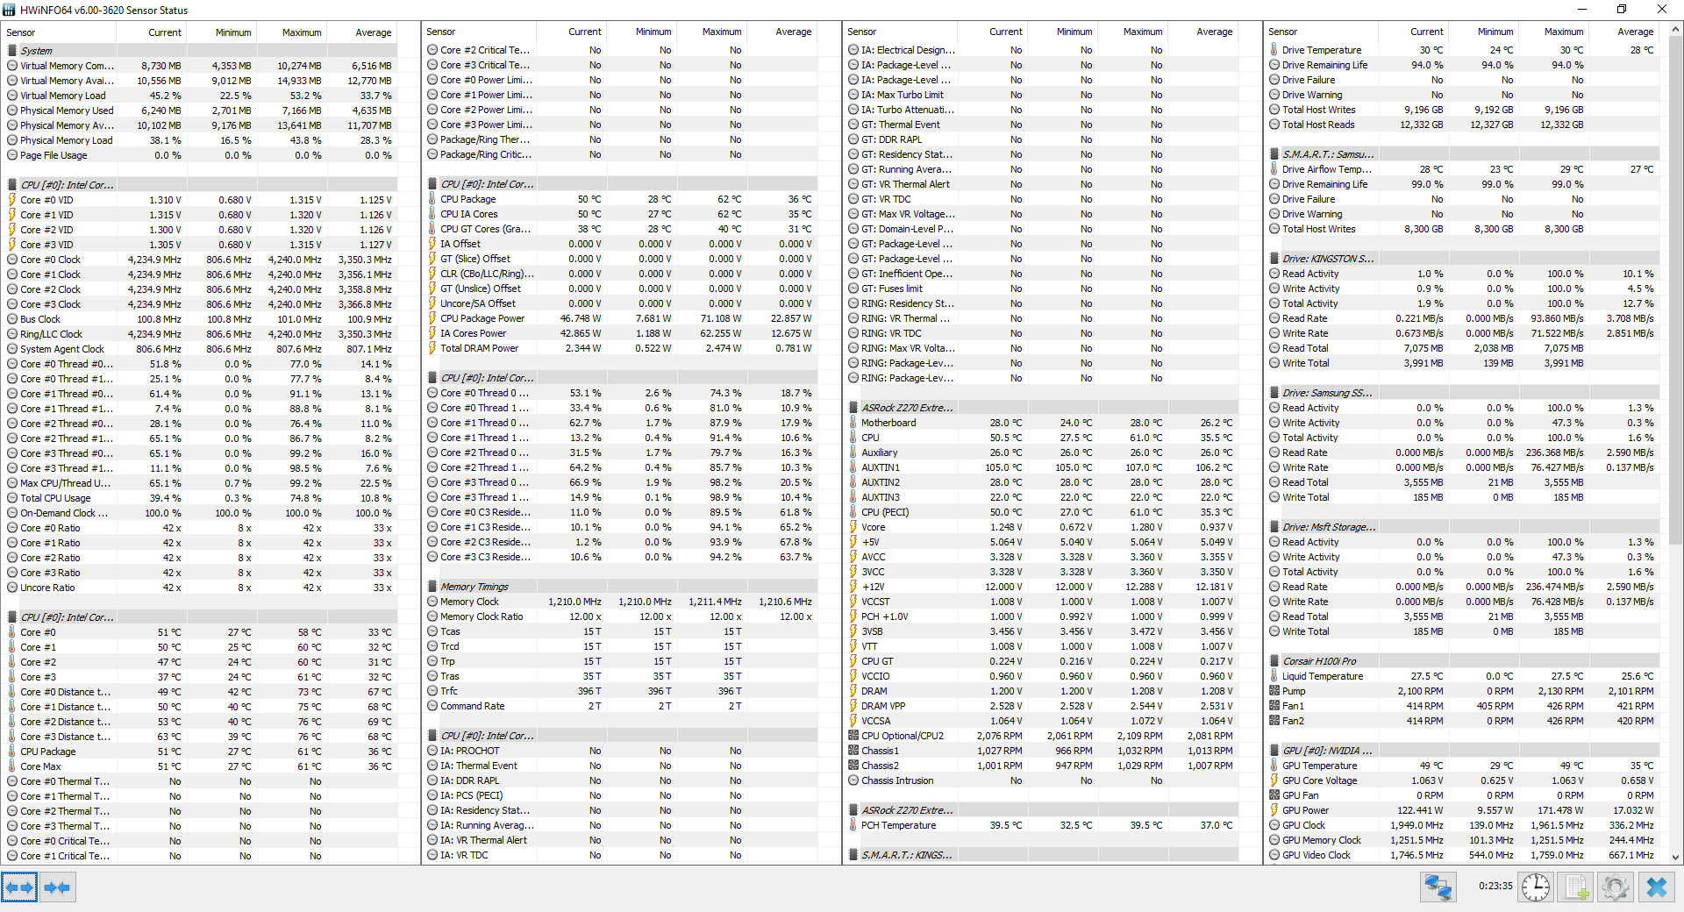Click the Sensor header above Core #2 Critical Te row
This screenshot has height=912, width=1684.
[441, 32]
